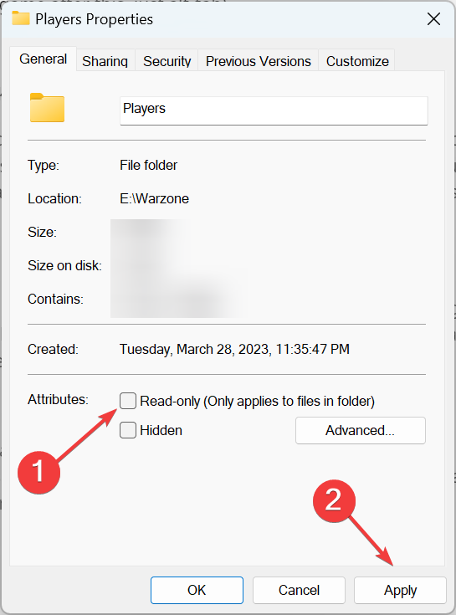The height and width of the screenshot is (615, 456).
Task: Enable the Read-only attribute checkbox
Action: pyautogui.click(x=128, y=401)
